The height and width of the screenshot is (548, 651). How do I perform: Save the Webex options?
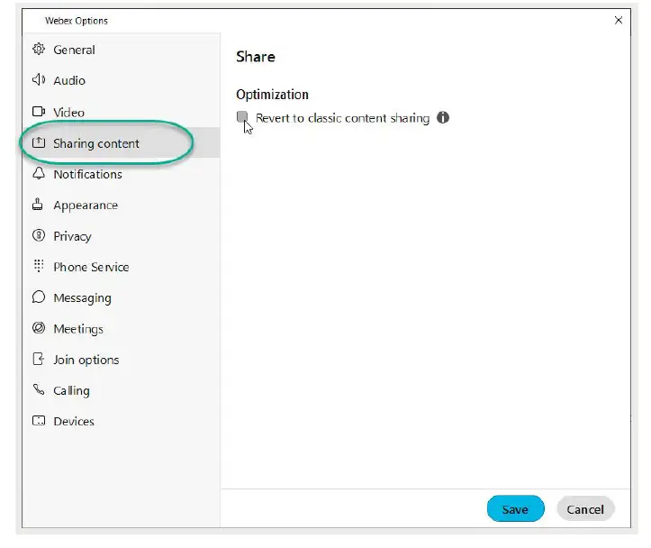click(x=515, y=508)
